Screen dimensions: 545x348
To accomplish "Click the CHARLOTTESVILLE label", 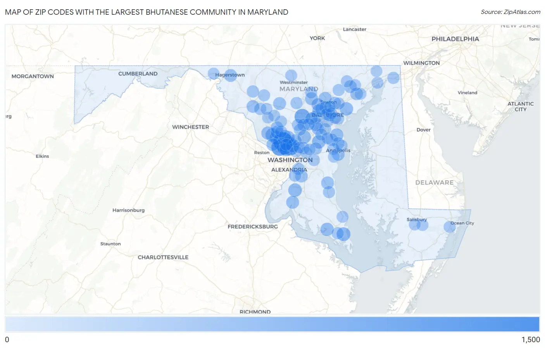I will pos(163,257).
